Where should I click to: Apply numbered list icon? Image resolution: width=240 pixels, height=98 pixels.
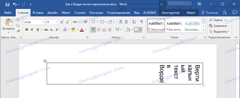click(102, 22)
